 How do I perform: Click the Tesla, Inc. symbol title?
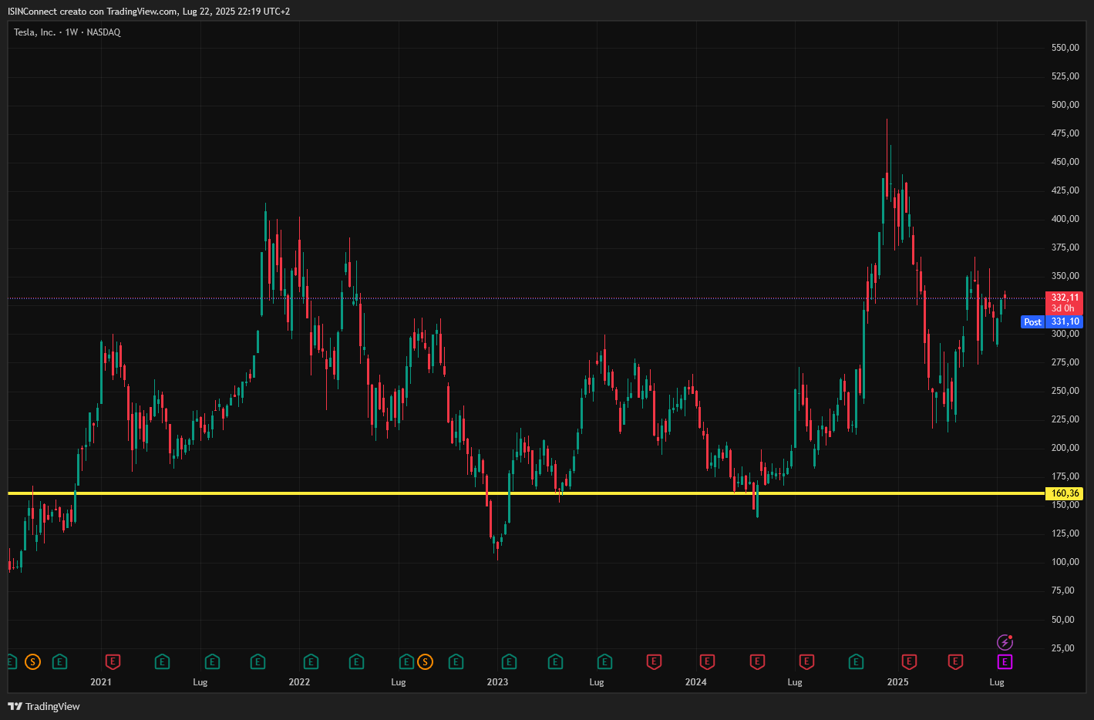click(35, 32)
